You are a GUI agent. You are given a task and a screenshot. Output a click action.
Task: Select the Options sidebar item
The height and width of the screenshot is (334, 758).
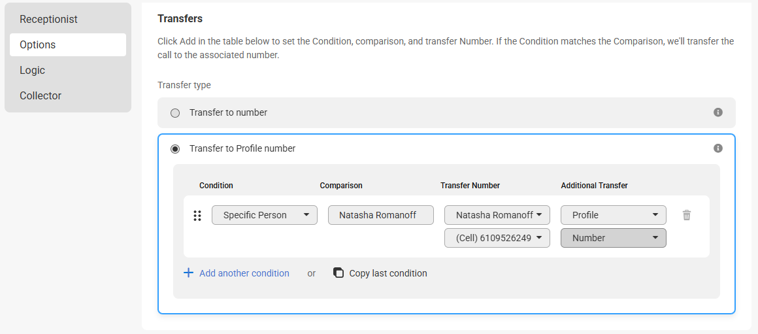point(68,44)
